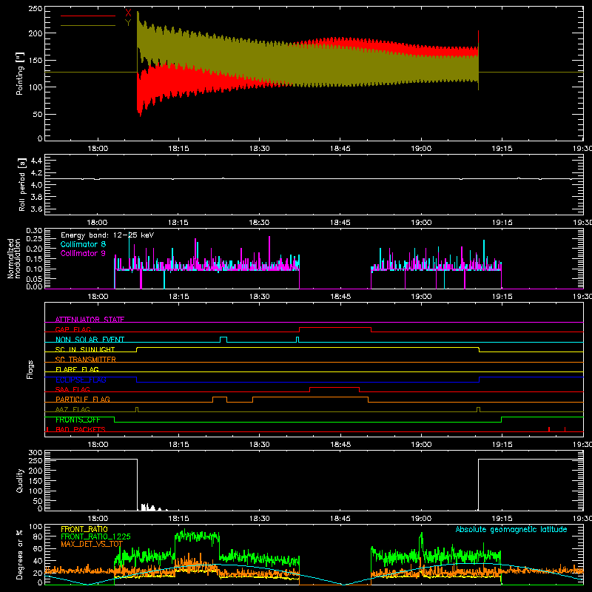Click the 80 value on Degrees or % axis

click(x=38, y=536)
